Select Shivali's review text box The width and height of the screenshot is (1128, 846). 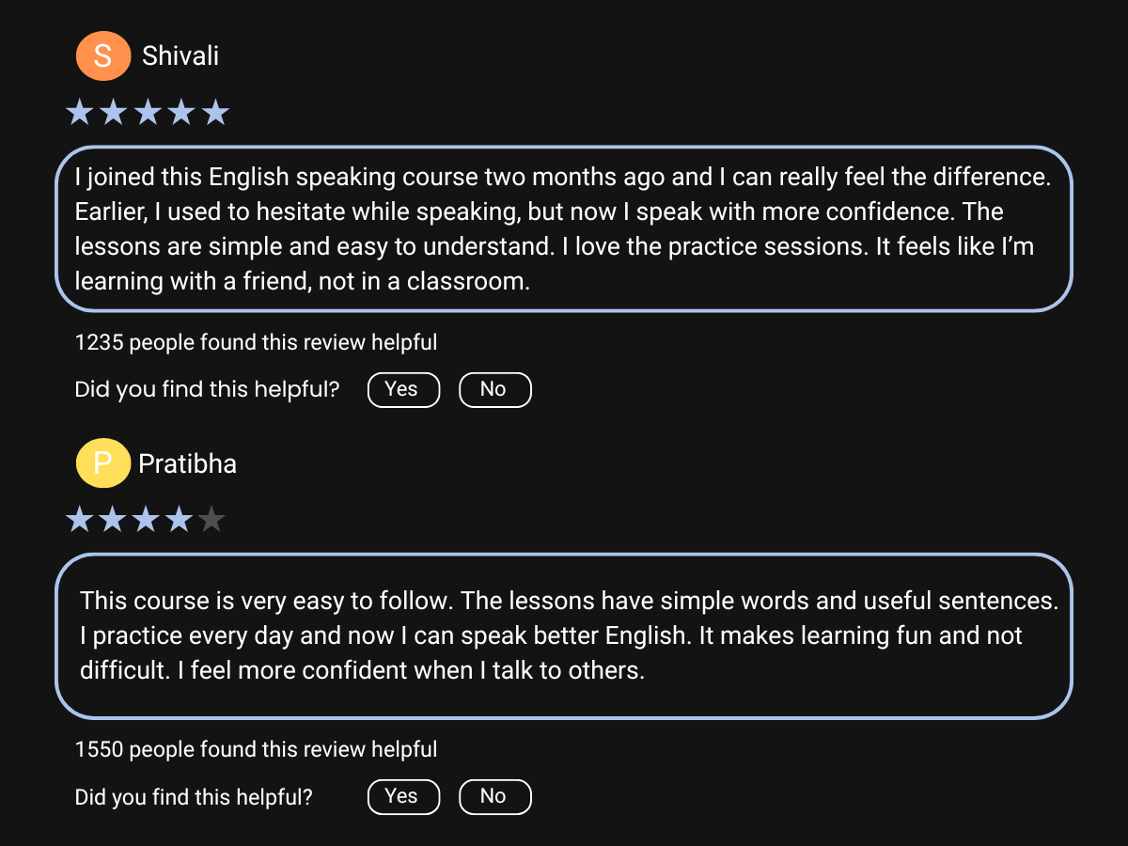click(564, 229)
